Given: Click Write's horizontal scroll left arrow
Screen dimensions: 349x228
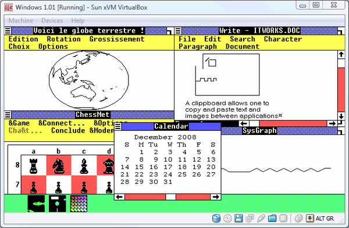Looking at the screenshot, I should pos(244,123).
